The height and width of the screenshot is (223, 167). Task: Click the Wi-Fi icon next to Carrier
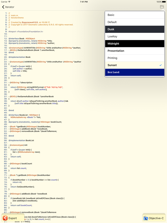pos(9,2)
